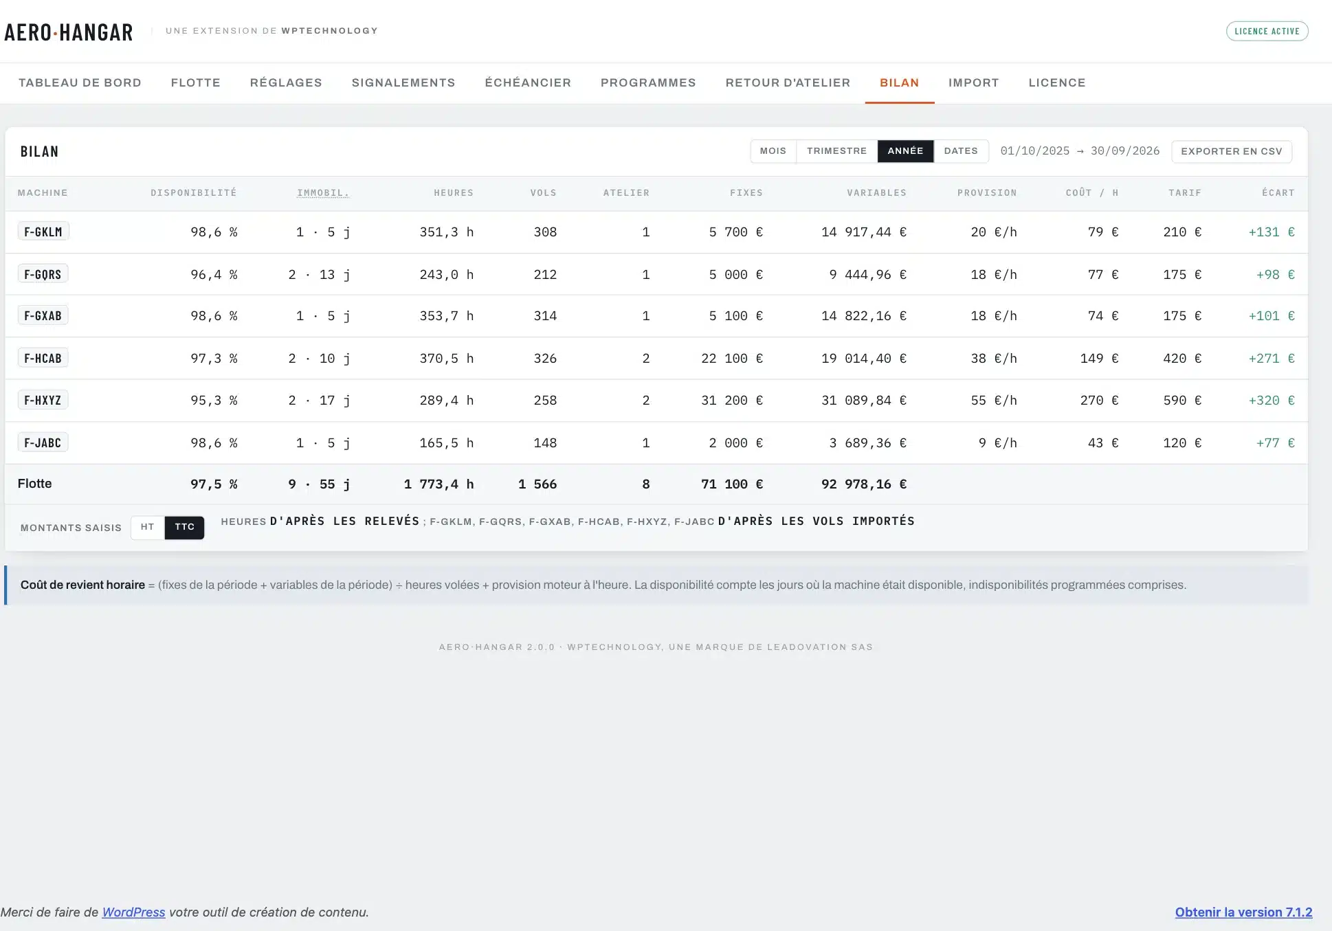1332x931 pixels.
Task: Click the F-GKLM machine tag
Action: [43, 232]
